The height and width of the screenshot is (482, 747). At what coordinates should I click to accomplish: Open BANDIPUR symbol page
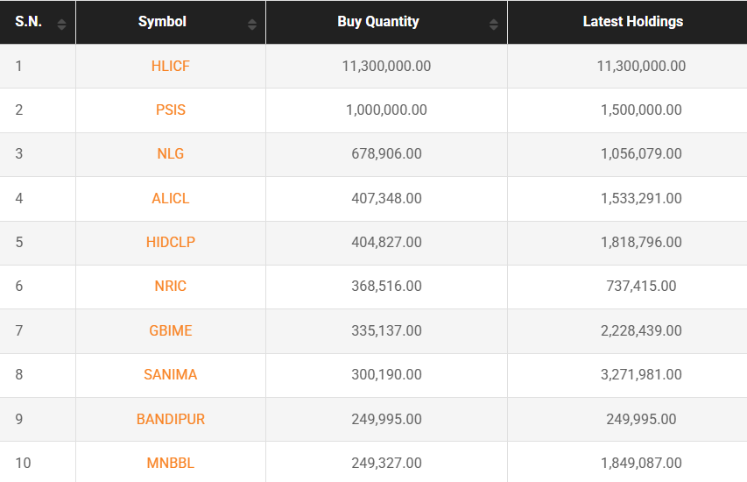point(170,420)
